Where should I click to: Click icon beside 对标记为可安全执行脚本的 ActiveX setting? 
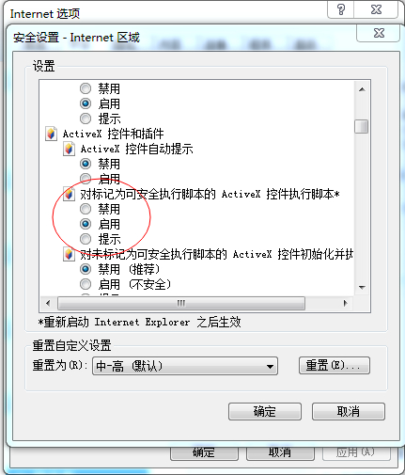coord(69,194)
